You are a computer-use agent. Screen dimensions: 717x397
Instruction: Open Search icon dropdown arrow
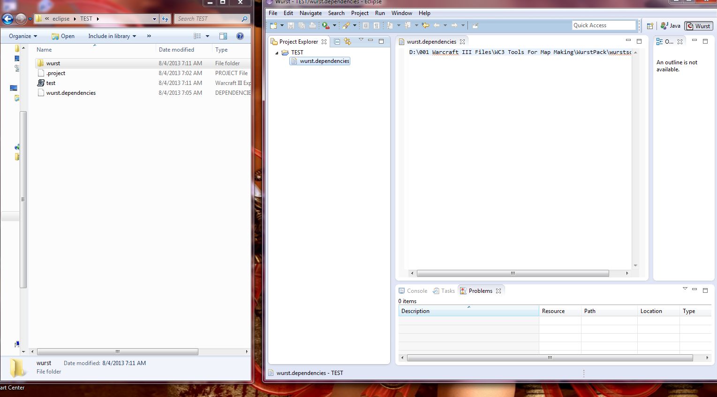355,25
